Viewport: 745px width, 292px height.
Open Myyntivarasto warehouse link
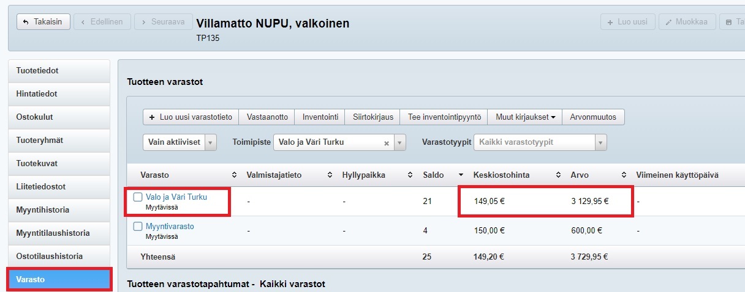[x=170, y=227]
